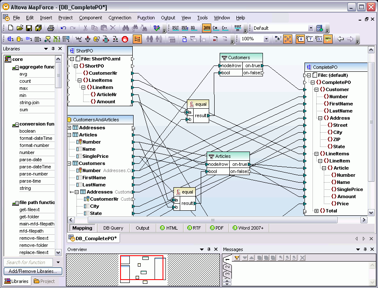Toggle the INFO tips toolbar button

[x=328, y=39]
